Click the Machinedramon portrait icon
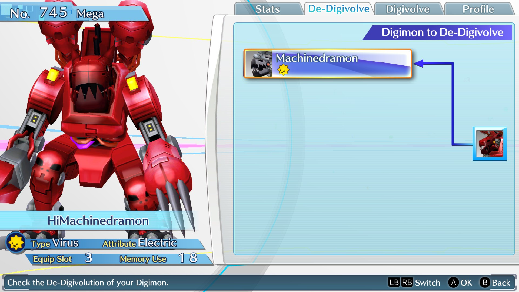This screenshot has width=519, height=292. click(259, 64)
